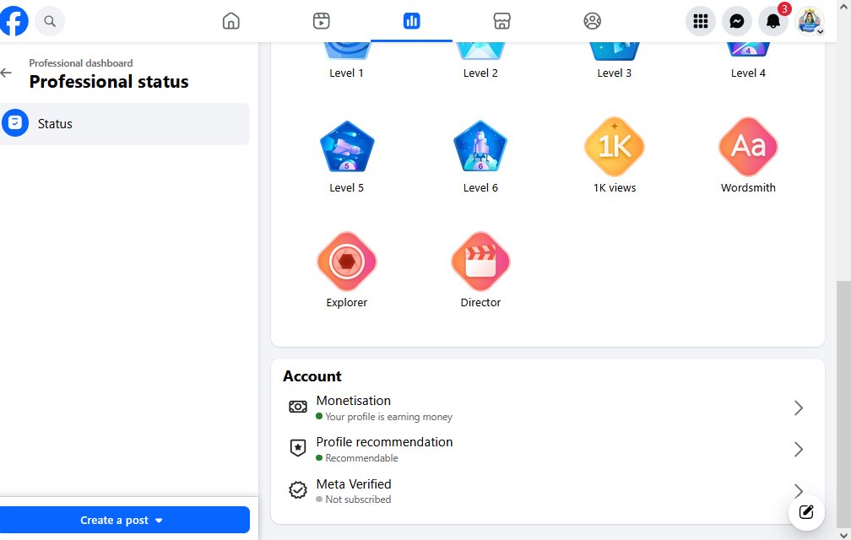Open the Monetisation row
The width and height of the screenshot is (851, 540).
point(548,408)
